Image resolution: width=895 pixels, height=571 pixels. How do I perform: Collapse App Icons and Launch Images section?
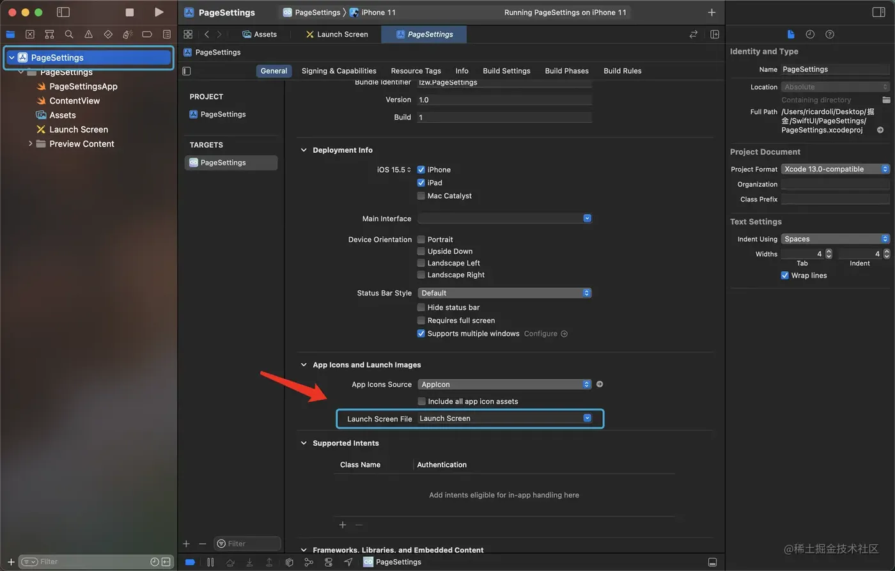(304, 365)
